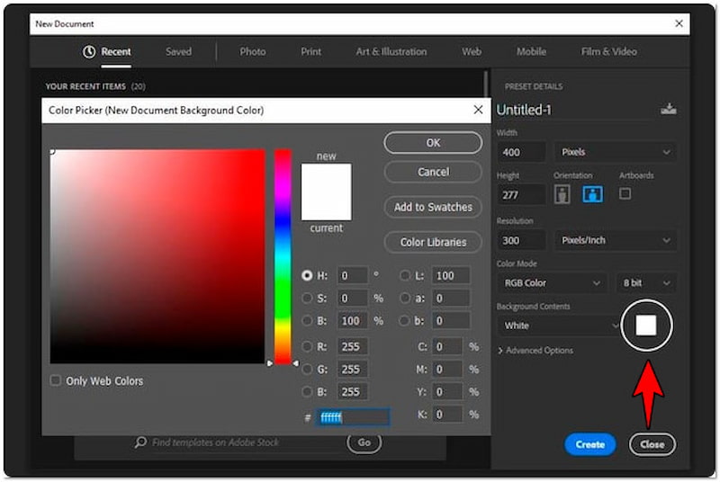Viewport: 720px width, 482px height.
Task: Select landscape orientation icon
Action: pyautogui.click(x=592, y=193)
